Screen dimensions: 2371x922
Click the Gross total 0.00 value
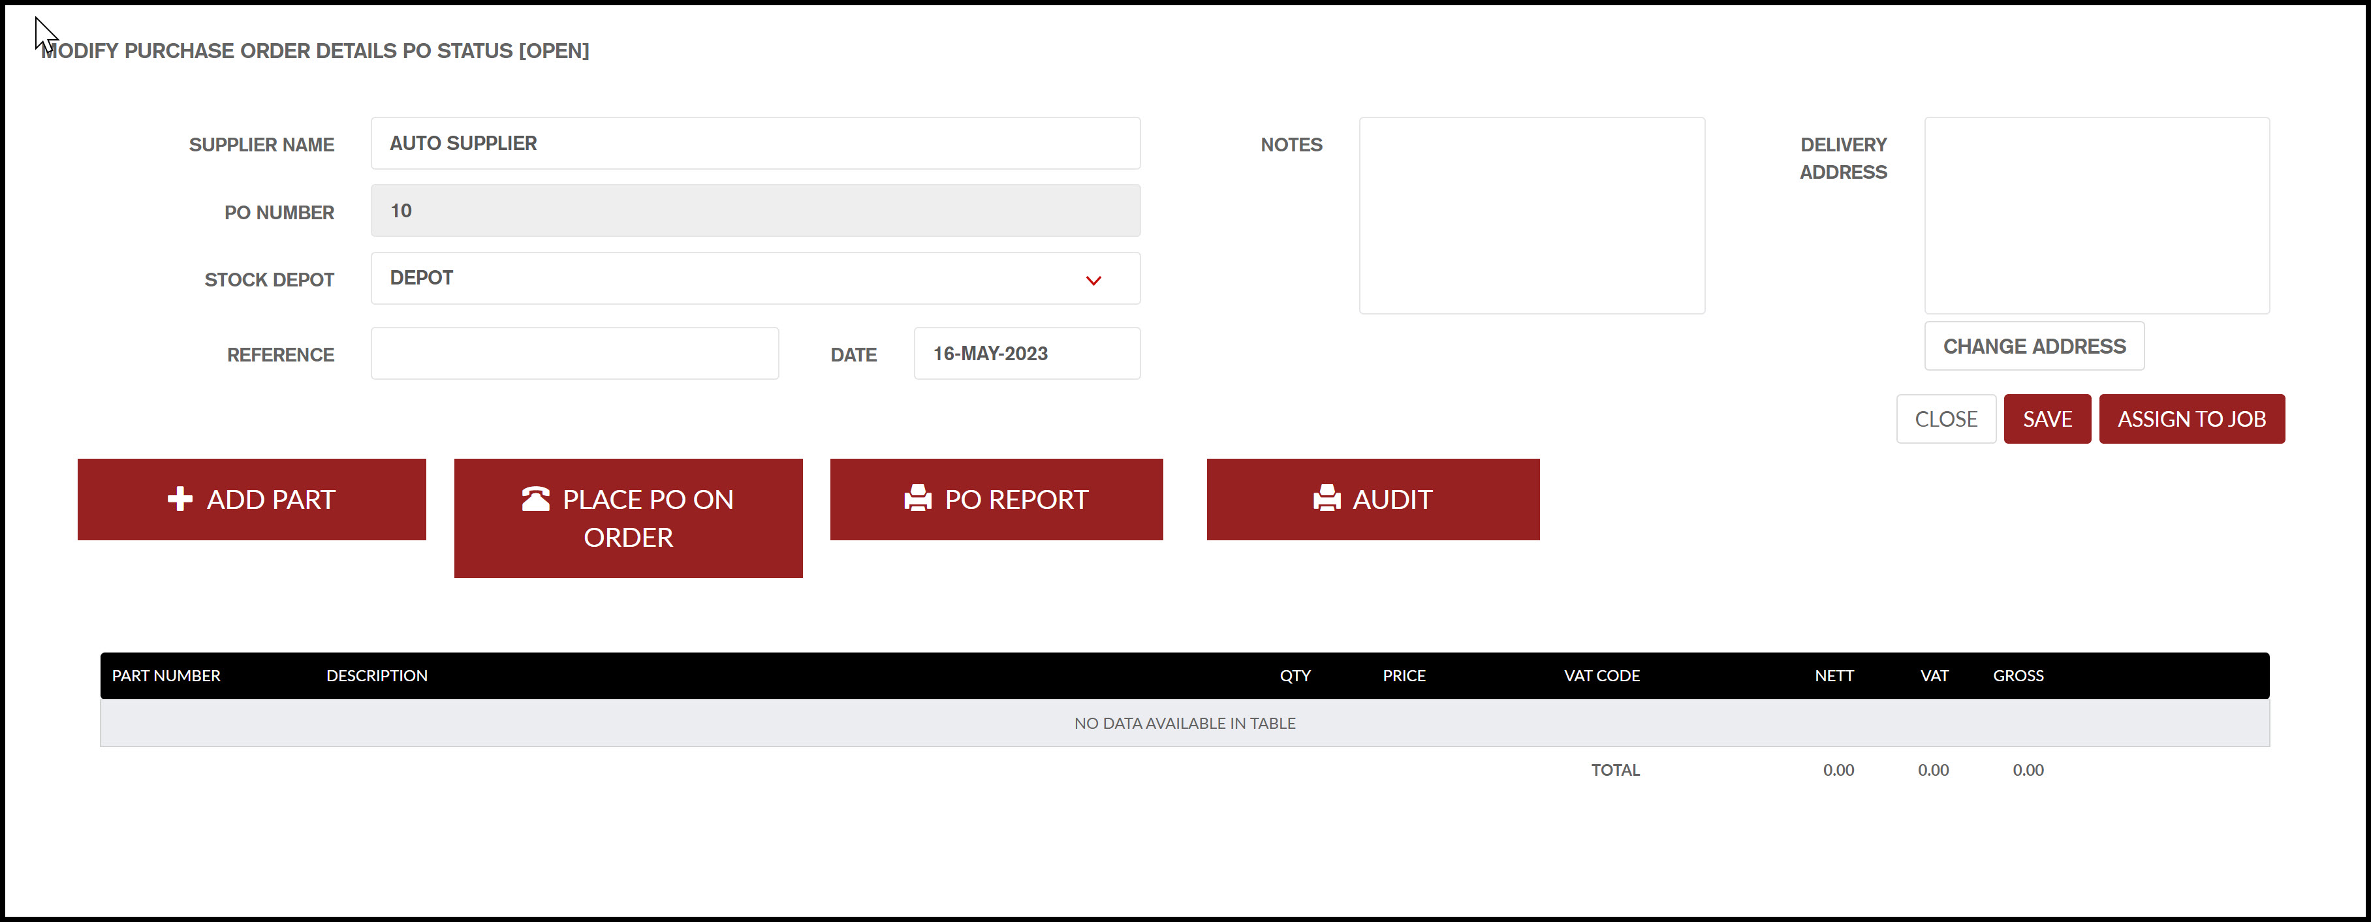click(2028, 770)
